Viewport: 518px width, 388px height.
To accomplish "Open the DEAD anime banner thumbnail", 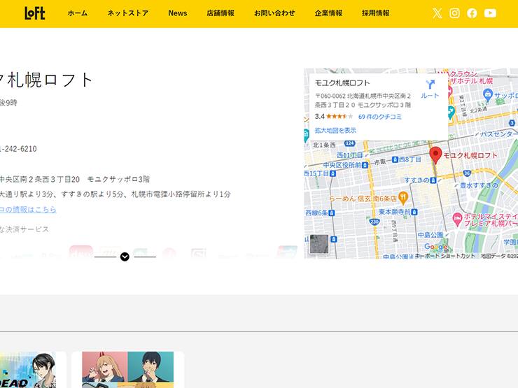I will pyautogui.click(x=28, y=370).
